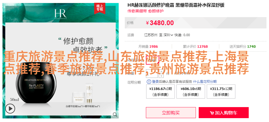269x122 pixels.
Task: Open 什么是花呗分期 help link
Action: (205, 82)
